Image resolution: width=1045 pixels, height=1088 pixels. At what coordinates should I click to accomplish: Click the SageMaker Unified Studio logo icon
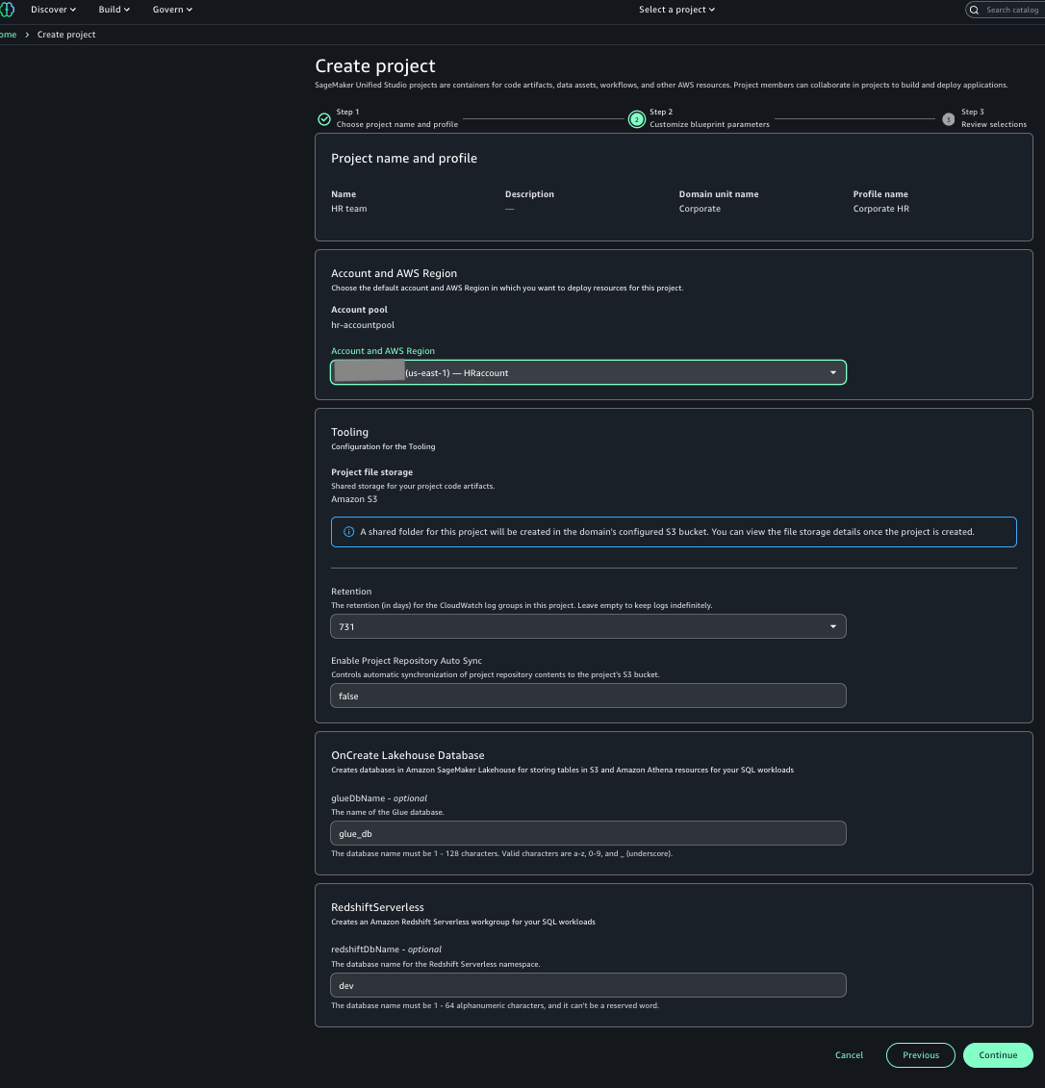click(x=7, y=9)
